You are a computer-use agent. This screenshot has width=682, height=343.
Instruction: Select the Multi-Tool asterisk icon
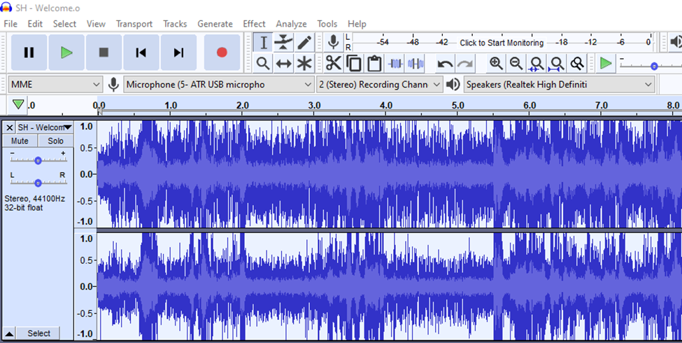click(x=304, y=64)
